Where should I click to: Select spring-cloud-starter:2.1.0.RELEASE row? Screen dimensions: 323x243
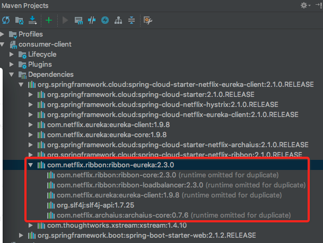(x=151, y=95)
